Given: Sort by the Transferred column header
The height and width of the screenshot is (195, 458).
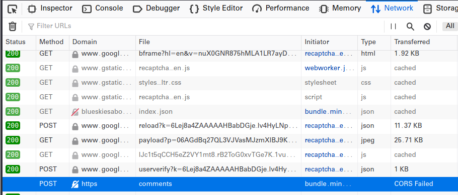Looking at the screenshot, I should point(424,42).
